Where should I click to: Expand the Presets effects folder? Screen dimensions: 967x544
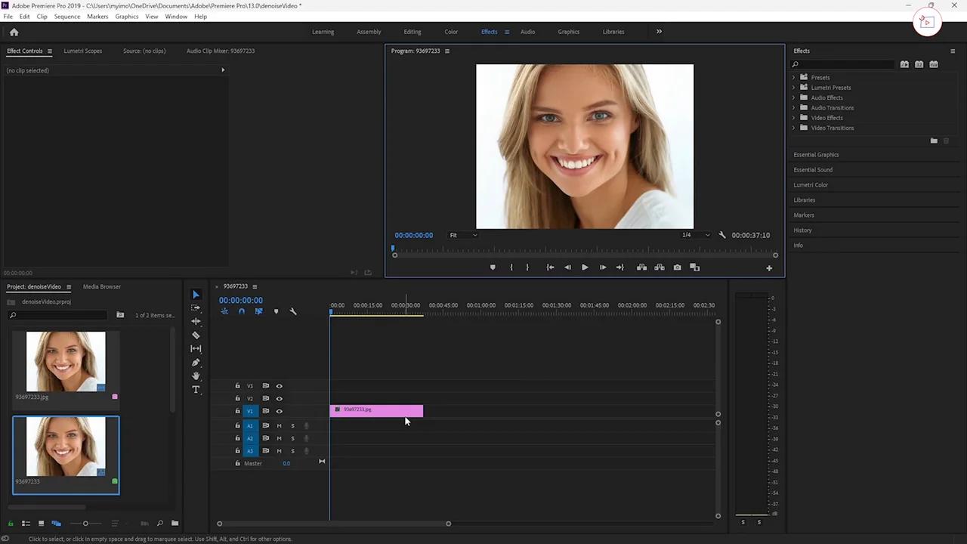tap(793, 77)
